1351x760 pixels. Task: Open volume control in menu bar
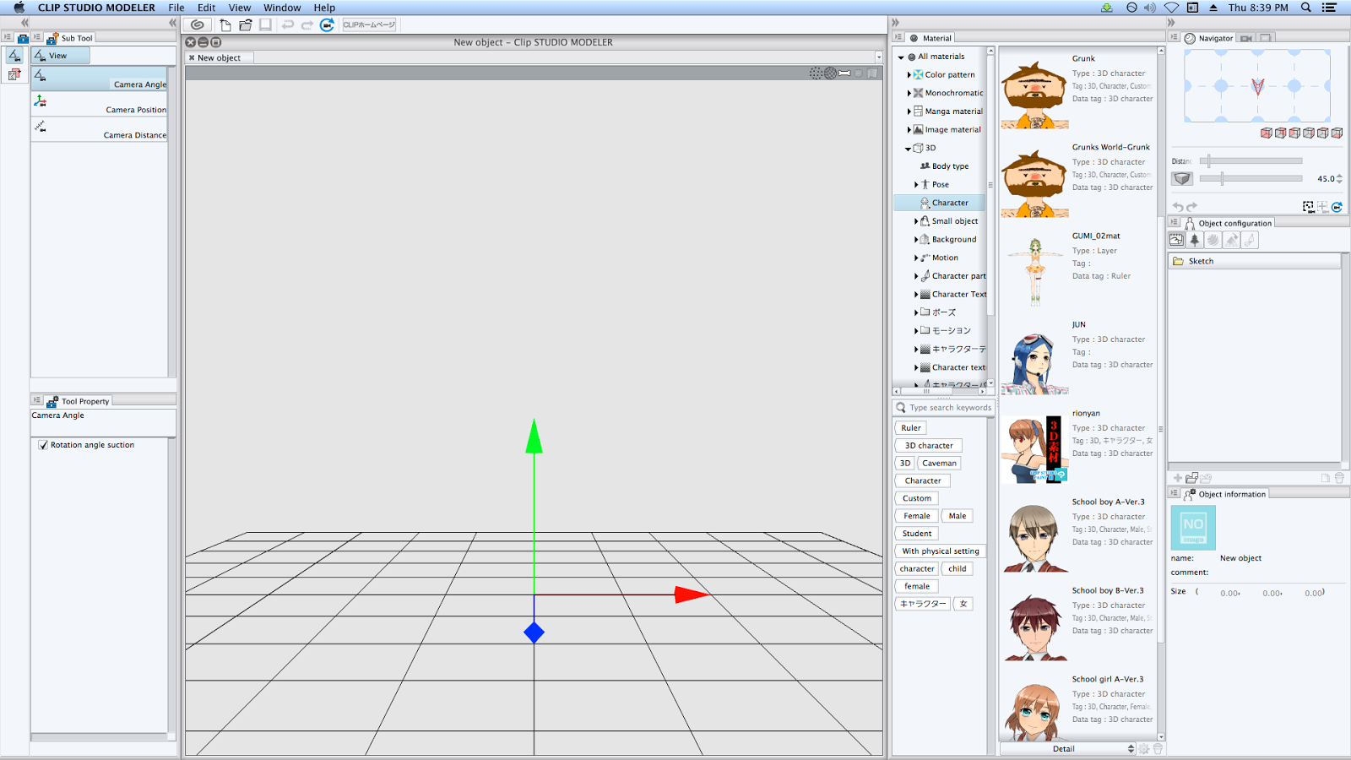pyautogui.click(x=1150, y=8)
